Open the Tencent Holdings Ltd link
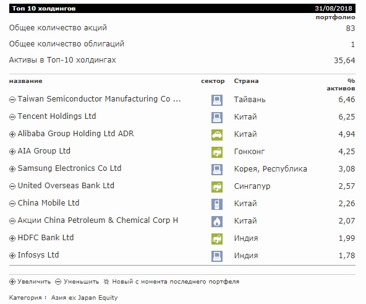 (57, 116)
